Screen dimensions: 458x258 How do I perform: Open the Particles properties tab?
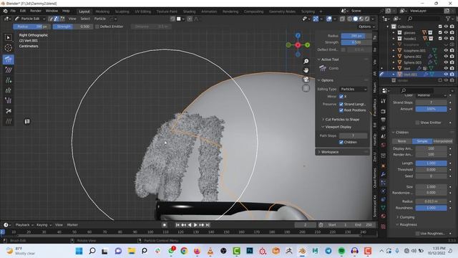tap(384, 183)
